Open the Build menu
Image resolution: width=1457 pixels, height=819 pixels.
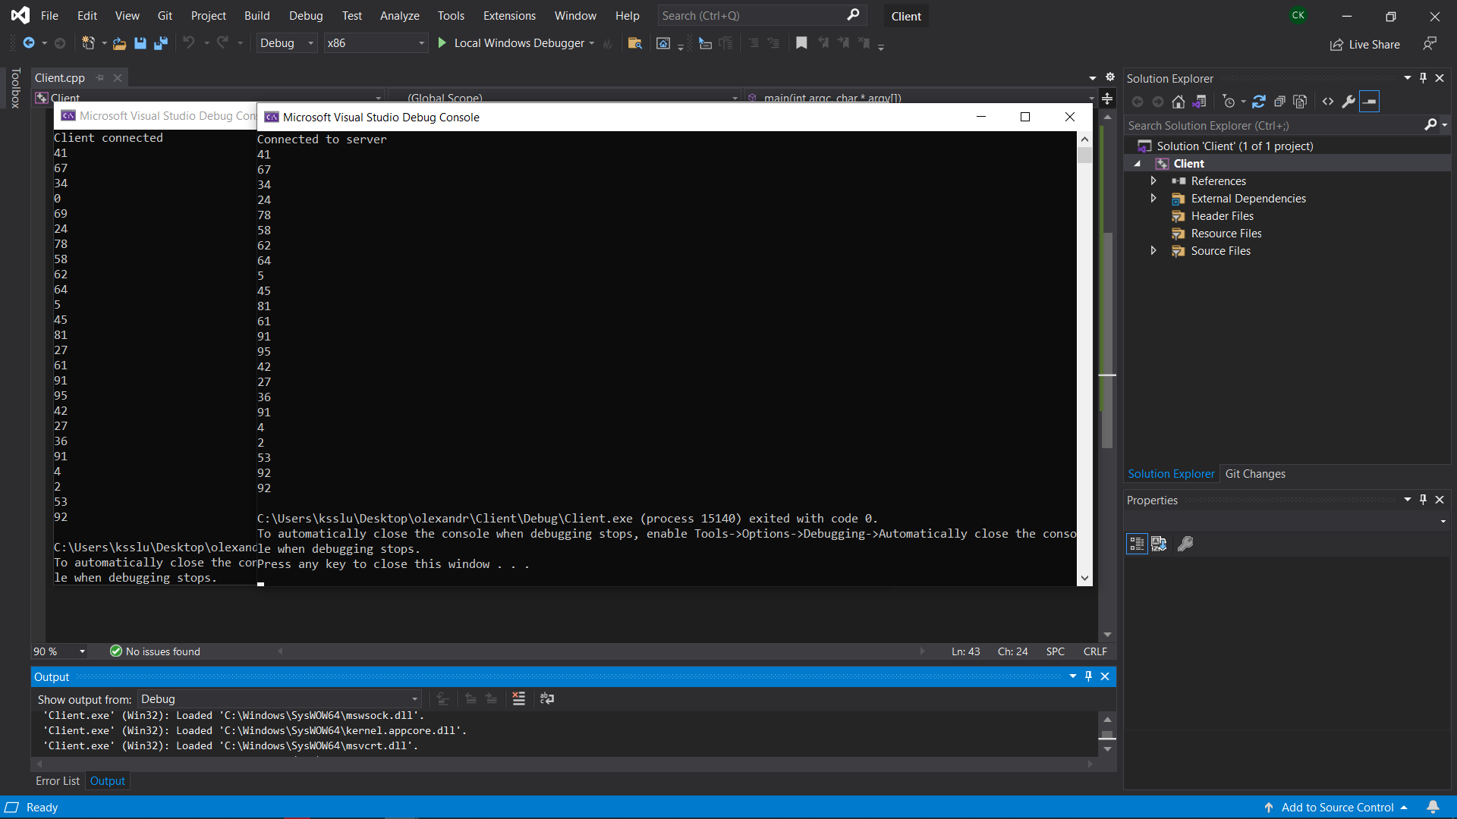coord(256,16)
